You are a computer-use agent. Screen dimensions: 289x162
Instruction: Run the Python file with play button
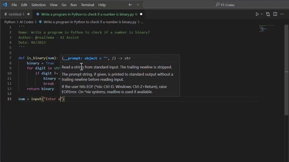click(x=257, y=14)
